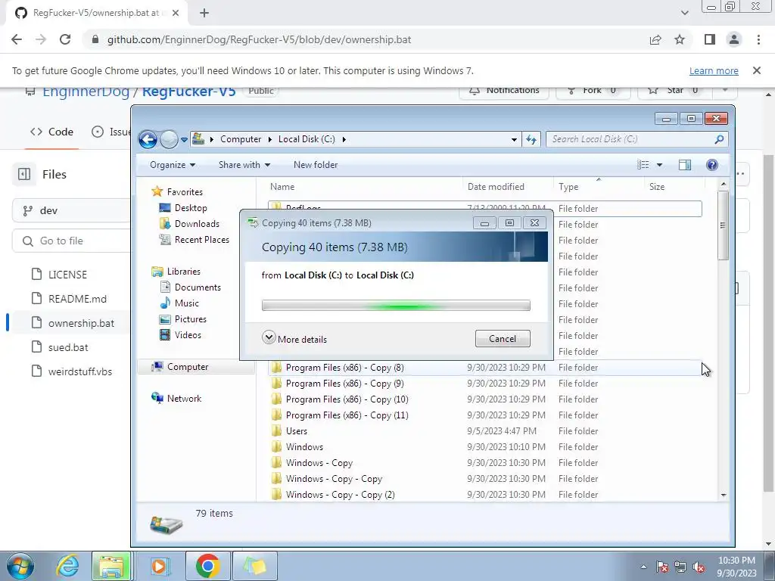This screenshot has width=775, height=581.
Task: Sort by the Date modified column
Action: point(496,187)
